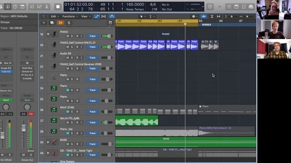Screen dimensions: 291x163
Task: Click the expand control bar chevrons
Action: point(220,7)
